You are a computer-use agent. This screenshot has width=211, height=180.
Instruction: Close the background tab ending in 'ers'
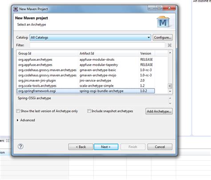click(x=8, y=141)
